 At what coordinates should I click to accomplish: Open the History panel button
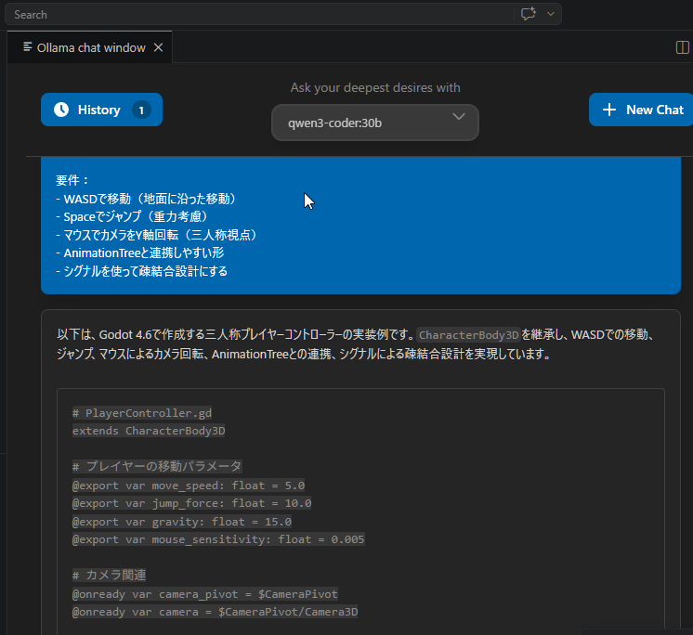(101, 110)
